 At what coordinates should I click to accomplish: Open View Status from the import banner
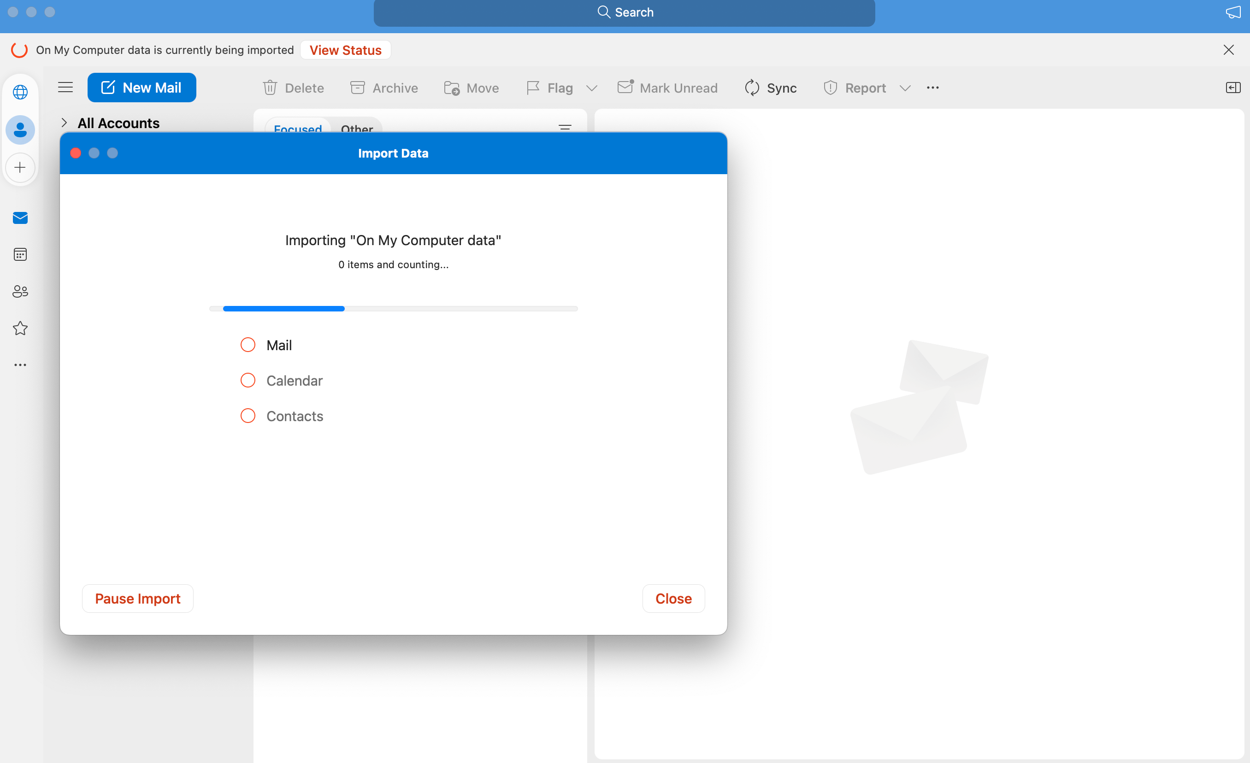[x=346, y=50]
